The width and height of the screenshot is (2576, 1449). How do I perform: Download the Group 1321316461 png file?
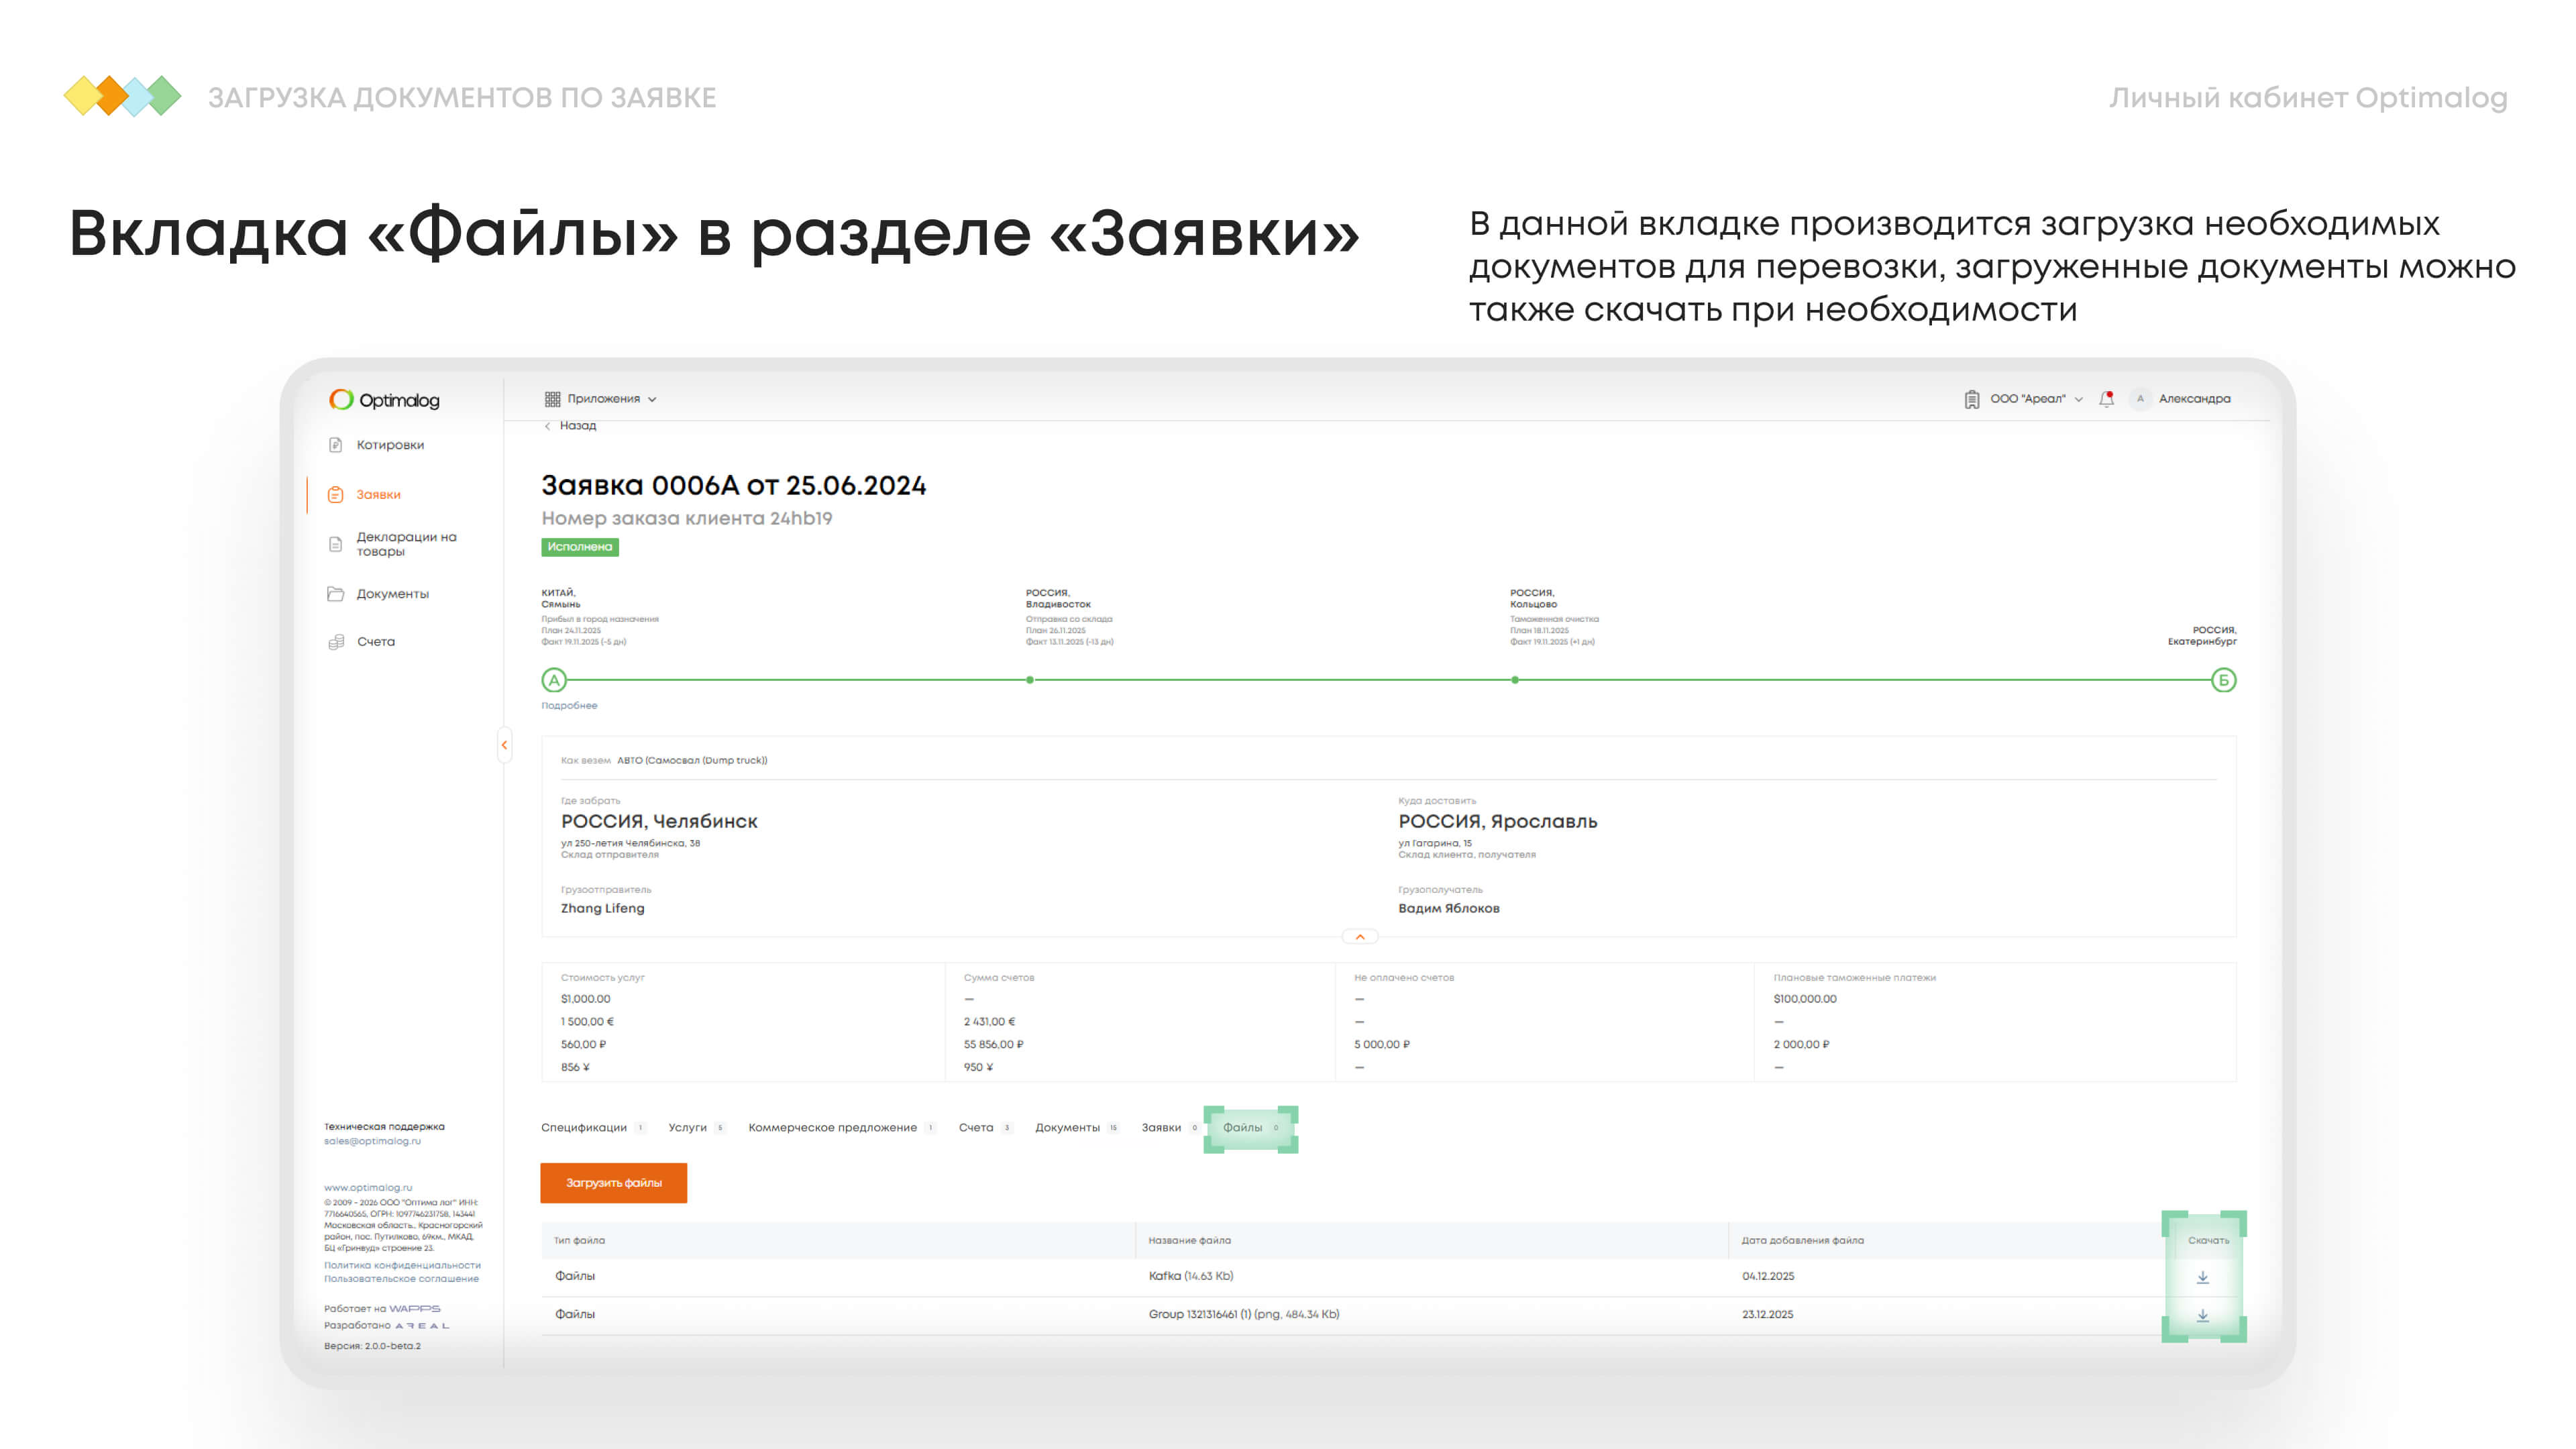2203,1315
